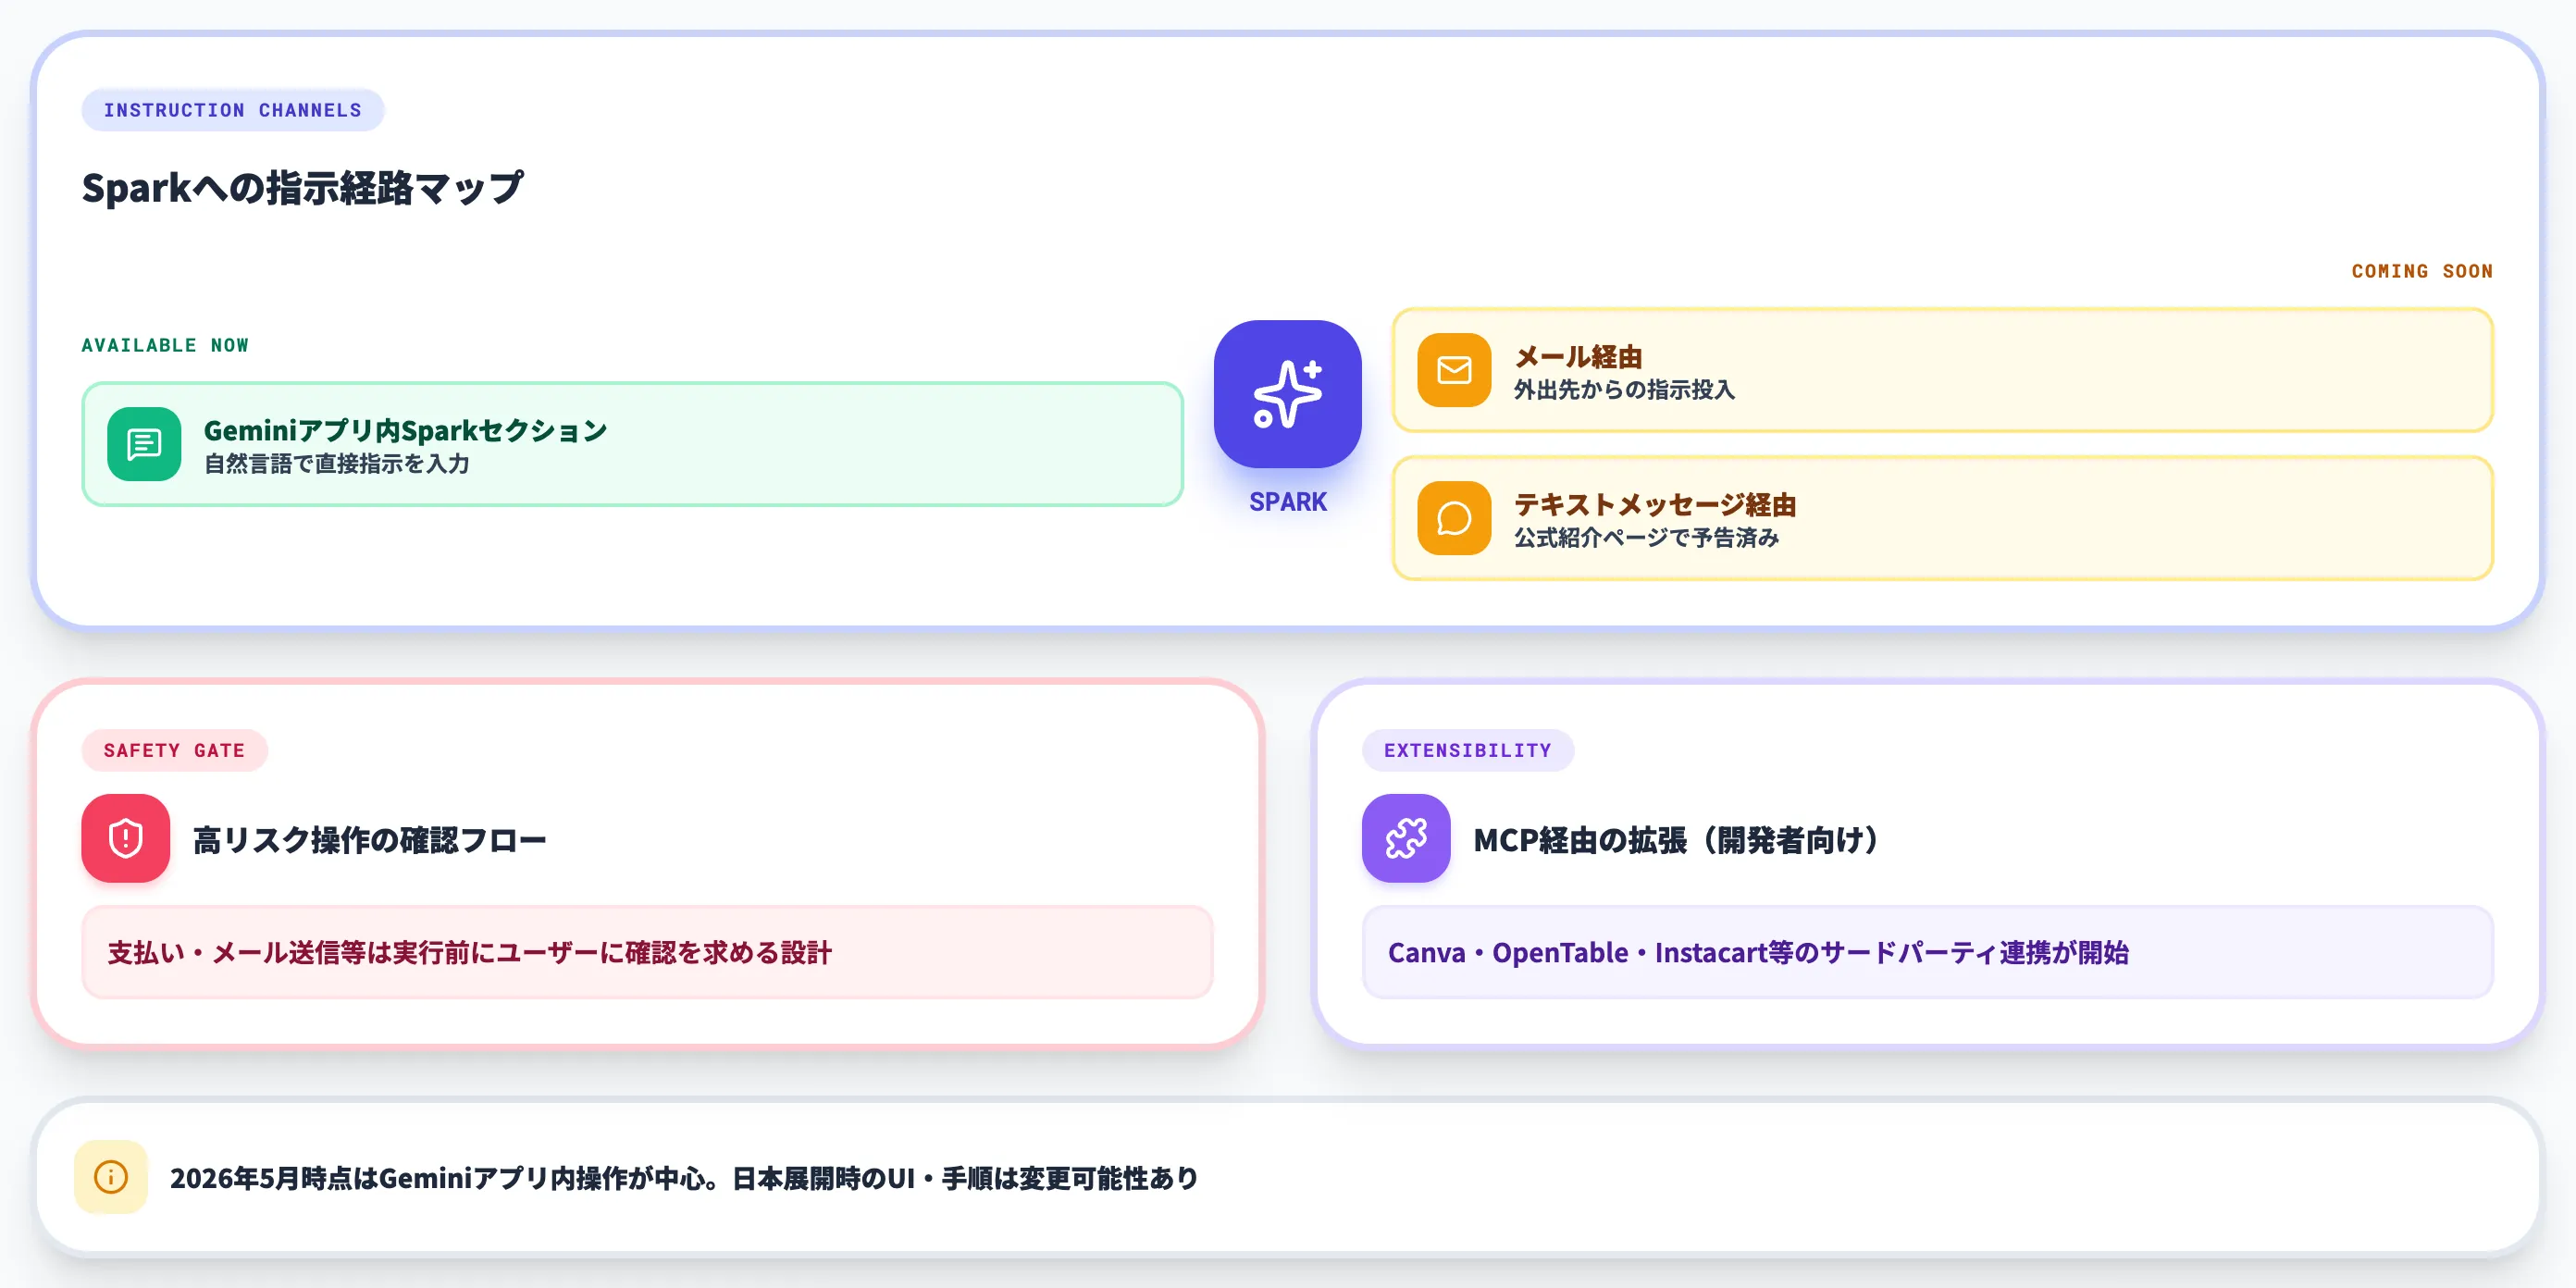This screenshot has width=2576, height=1288.
Task: Open the メール経由 card
Action: pos(1942,370)
